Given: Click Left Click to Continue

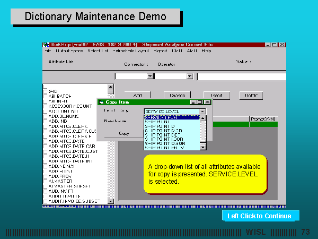Looking at the screenshot, I should 260,216.
